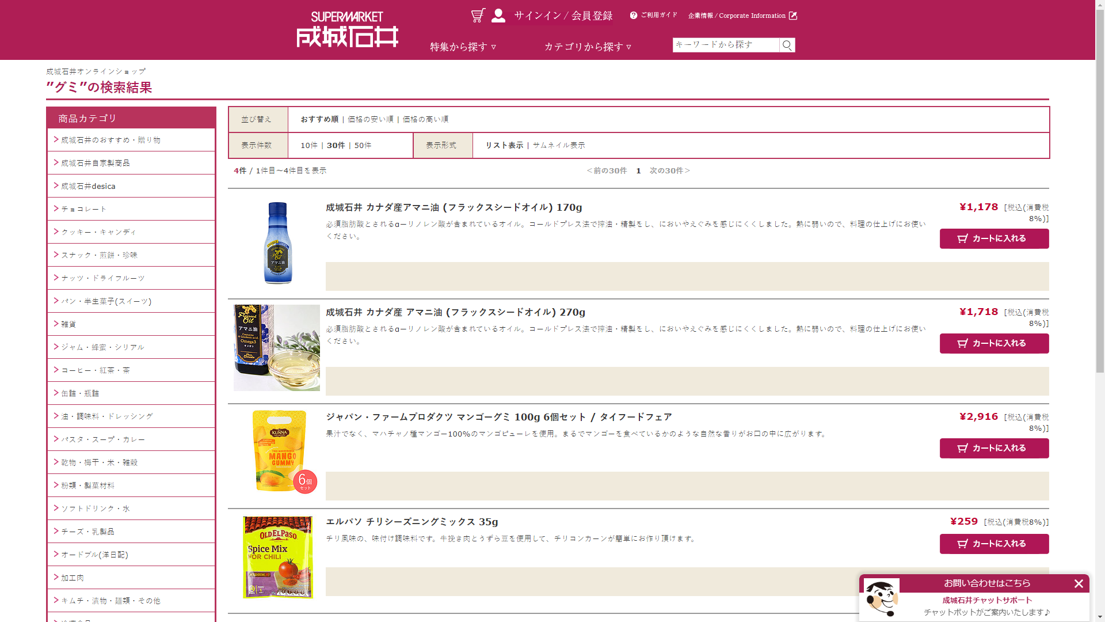The width and height of the screenshot is (1105, 622).
Task: Sort by 価格の安い順
Action: click(x=371, y=119)
